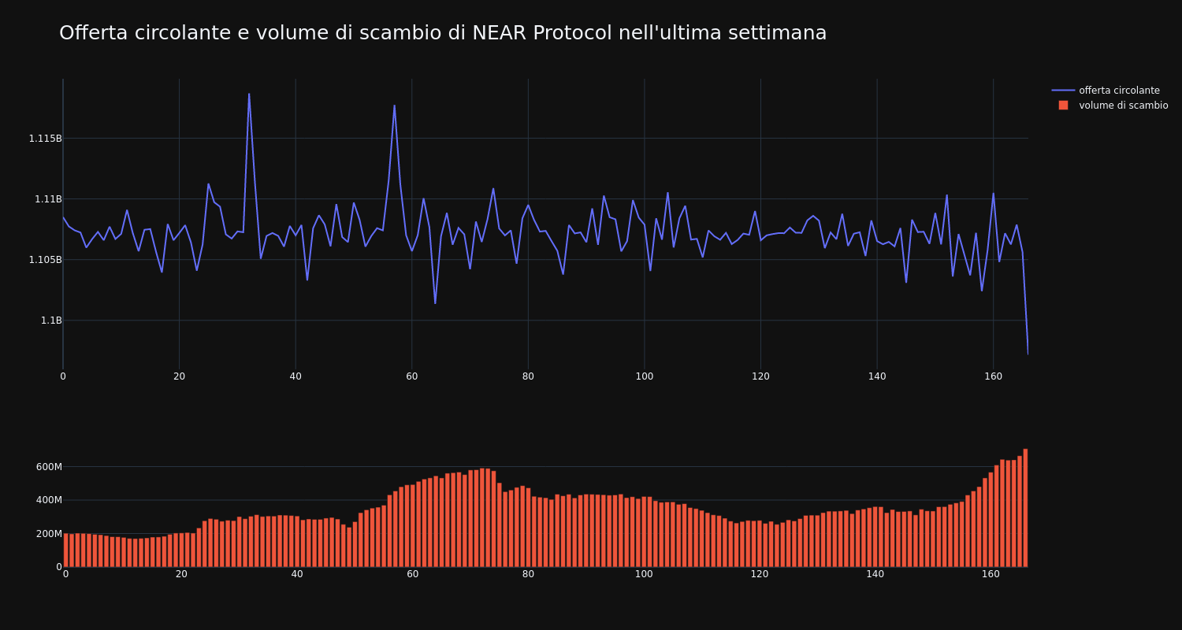Click the 1.1B y-axis label
Viewport: 1182px width, 630px height.
point(51,321)
